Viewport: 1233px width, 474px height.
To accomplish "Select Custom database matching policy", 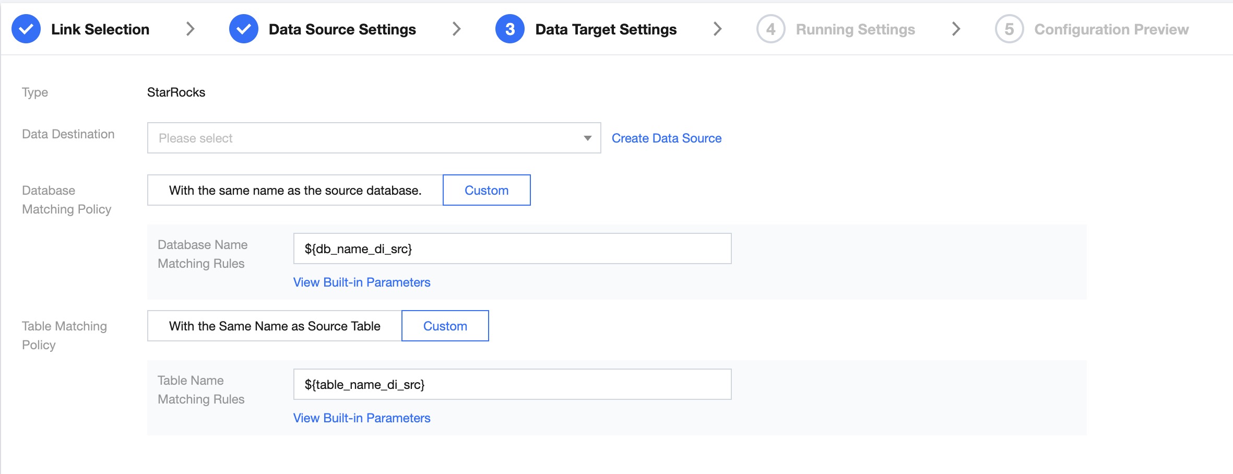I will (487, 191).
